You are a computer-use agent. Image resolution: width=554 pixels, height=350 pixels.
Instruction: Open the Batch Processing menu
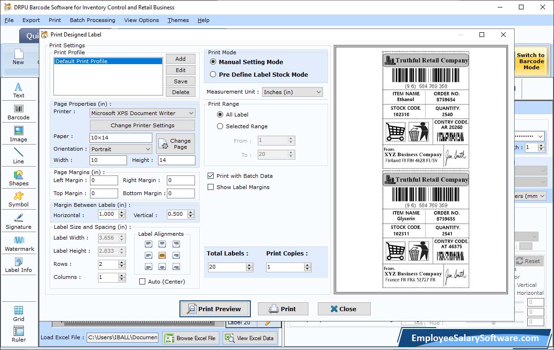pyautogui.click(x=93, y=20)
